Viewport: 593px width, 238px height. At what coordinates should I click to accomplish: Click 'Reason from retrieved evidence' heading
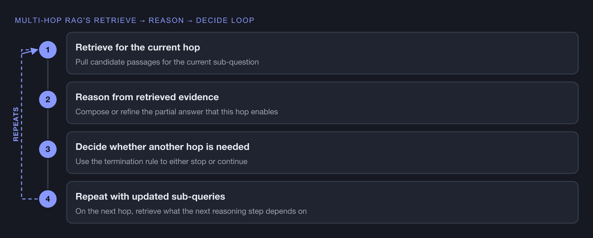(147, 97)
